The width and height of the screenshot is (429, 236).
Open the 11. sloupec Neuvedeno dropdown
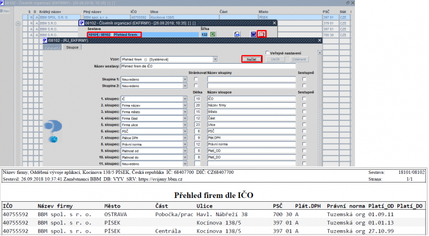point(185,164)
